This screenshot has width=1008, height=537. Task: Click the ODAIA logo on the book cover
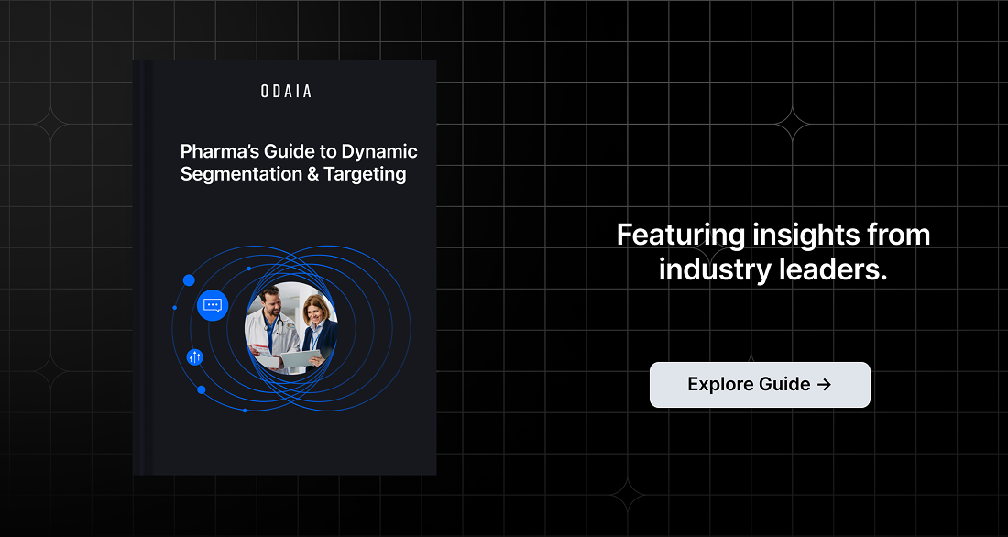click(x=286, y=92)
